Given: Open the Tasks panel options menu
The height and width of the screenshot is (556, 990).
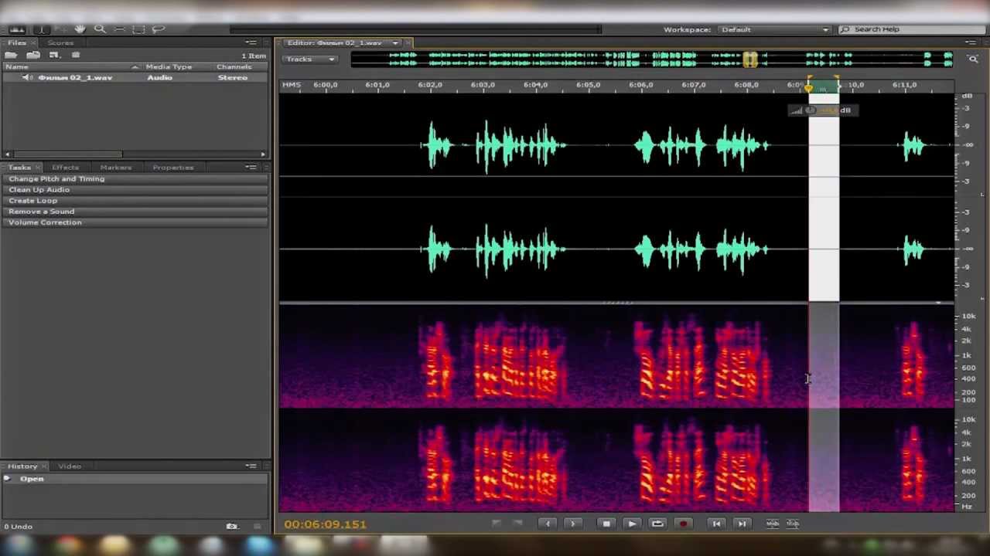Looking at the screenshot, I should pos(251,168).
